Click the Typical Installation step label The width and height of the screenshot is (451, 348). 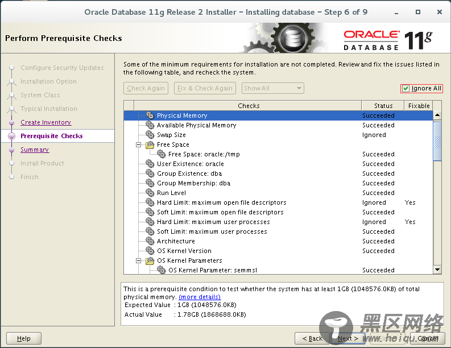[49, 109]
